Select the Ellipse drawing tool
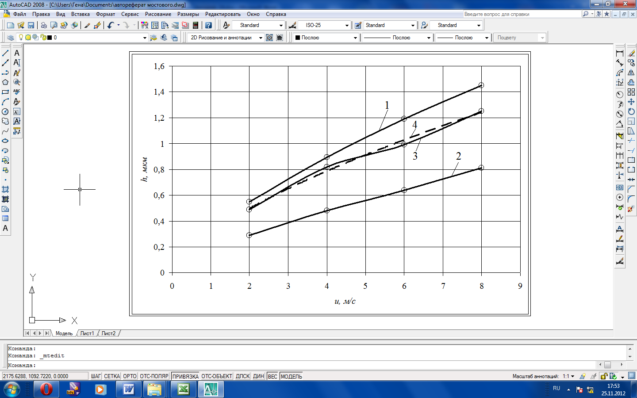637x398 pixels. [5, 141]
